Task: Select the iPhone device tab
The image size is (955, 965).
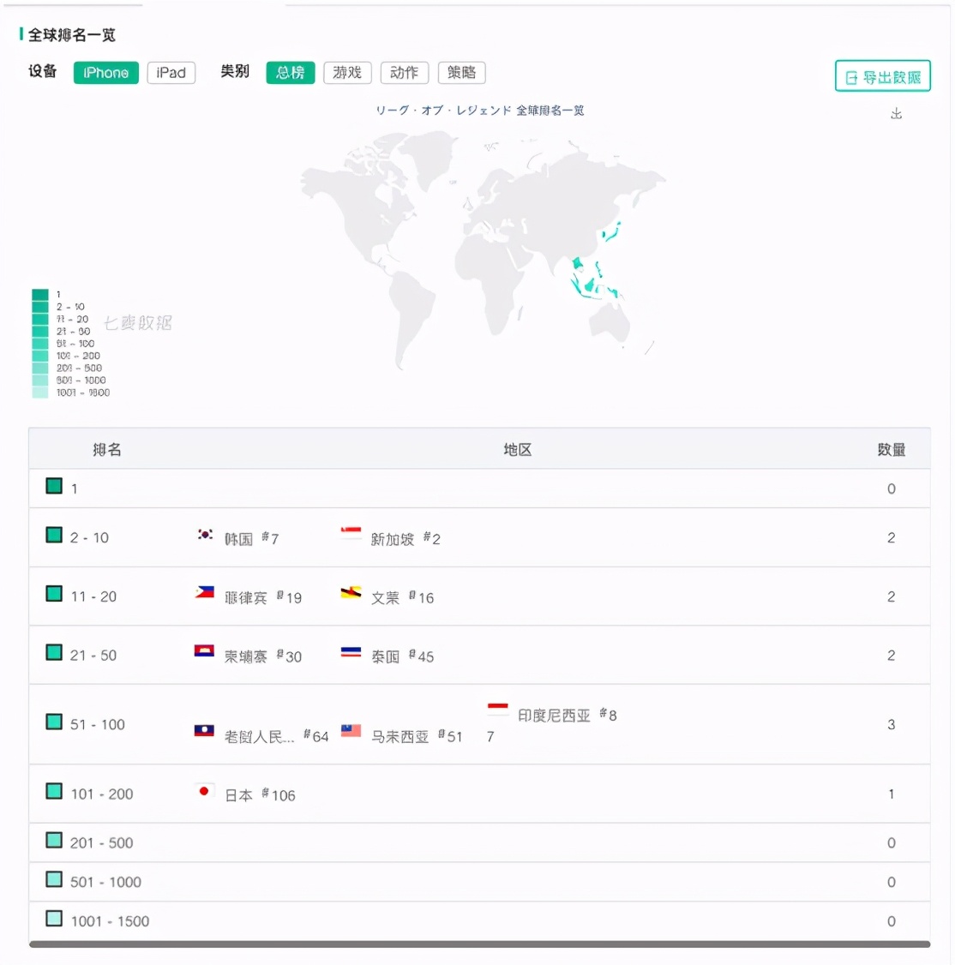Action: coord(106,73)
